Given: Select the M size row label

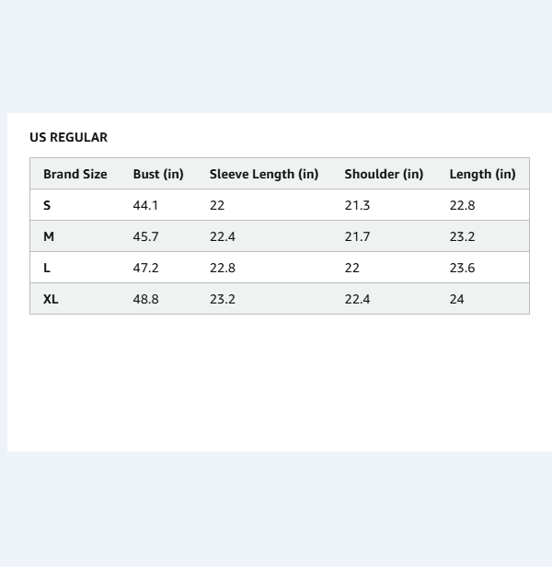Looking at the screenshot, I should (x=49, y=236).
